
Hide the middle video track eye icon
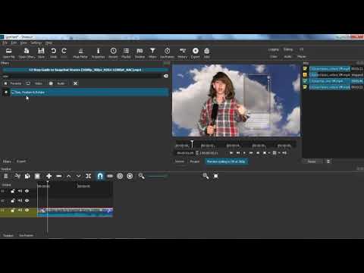point(27,201)
